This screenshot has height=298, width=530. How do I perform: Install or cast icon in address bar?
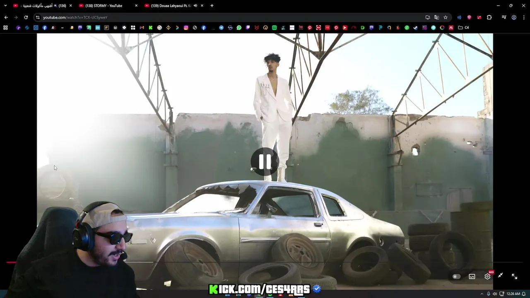coord(428,17)
